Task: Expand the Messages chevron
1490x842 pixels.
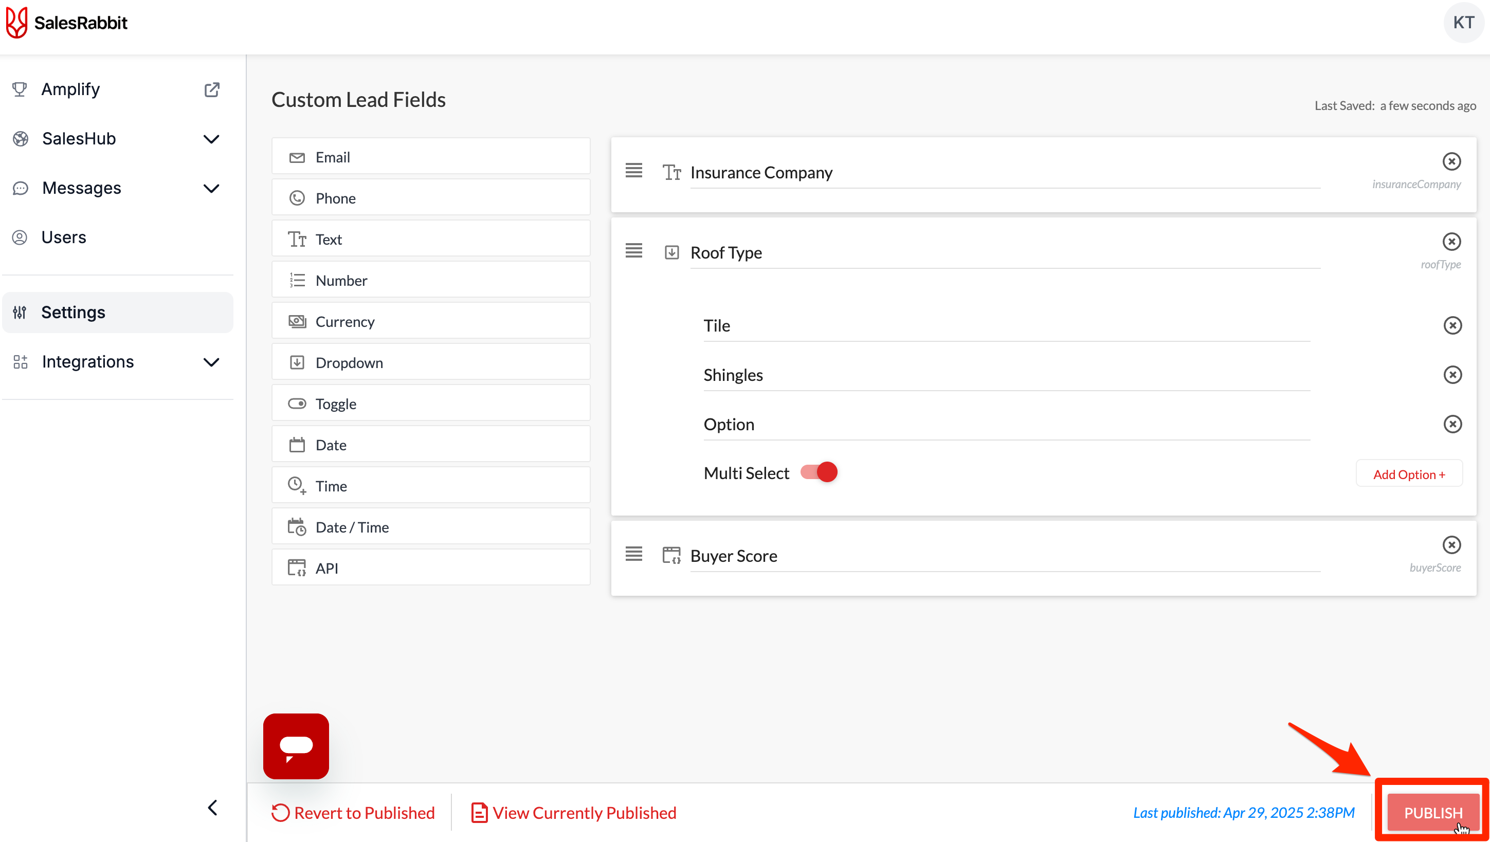Action: 212,188
